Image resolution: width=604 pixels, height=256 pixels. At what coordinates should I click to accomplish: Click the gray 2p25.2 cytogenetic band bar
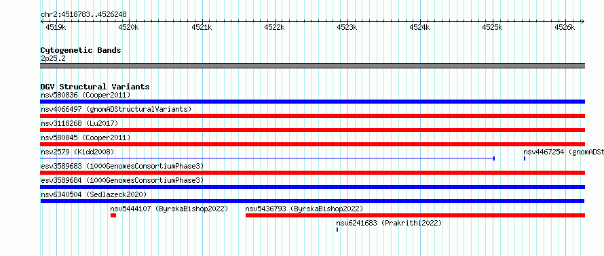coord(312,66)
